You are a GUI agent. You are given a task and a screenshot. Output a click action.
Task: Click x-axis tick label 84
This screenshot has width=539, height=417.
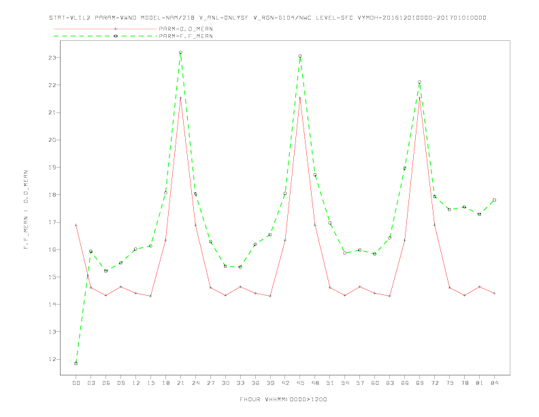494,383
